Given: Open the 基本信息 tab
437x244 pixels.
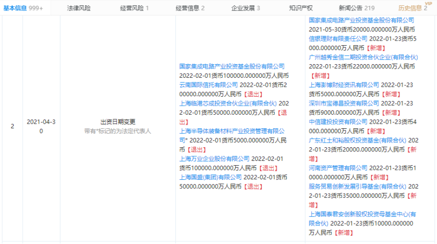Looking at the screenshot, I should pyautogui.click(x=23, y=8).
